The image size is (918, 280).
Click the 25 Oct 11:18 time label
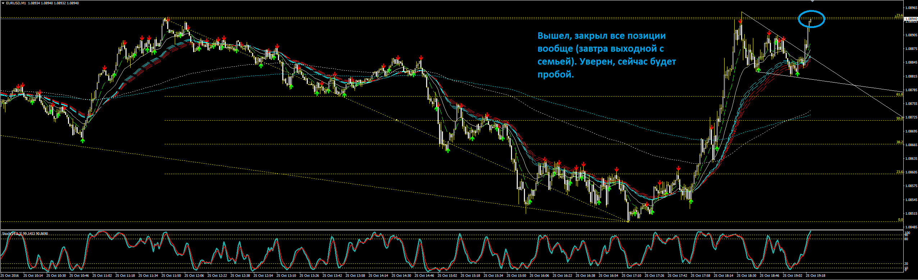pyautogui.click(x=125, y=276)
